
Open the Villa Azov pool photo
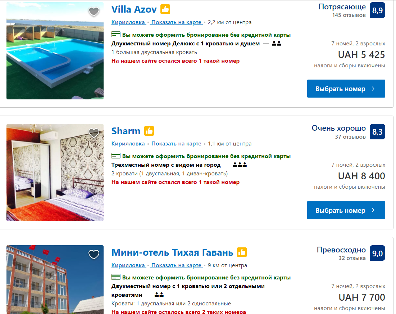click(55, 51)
